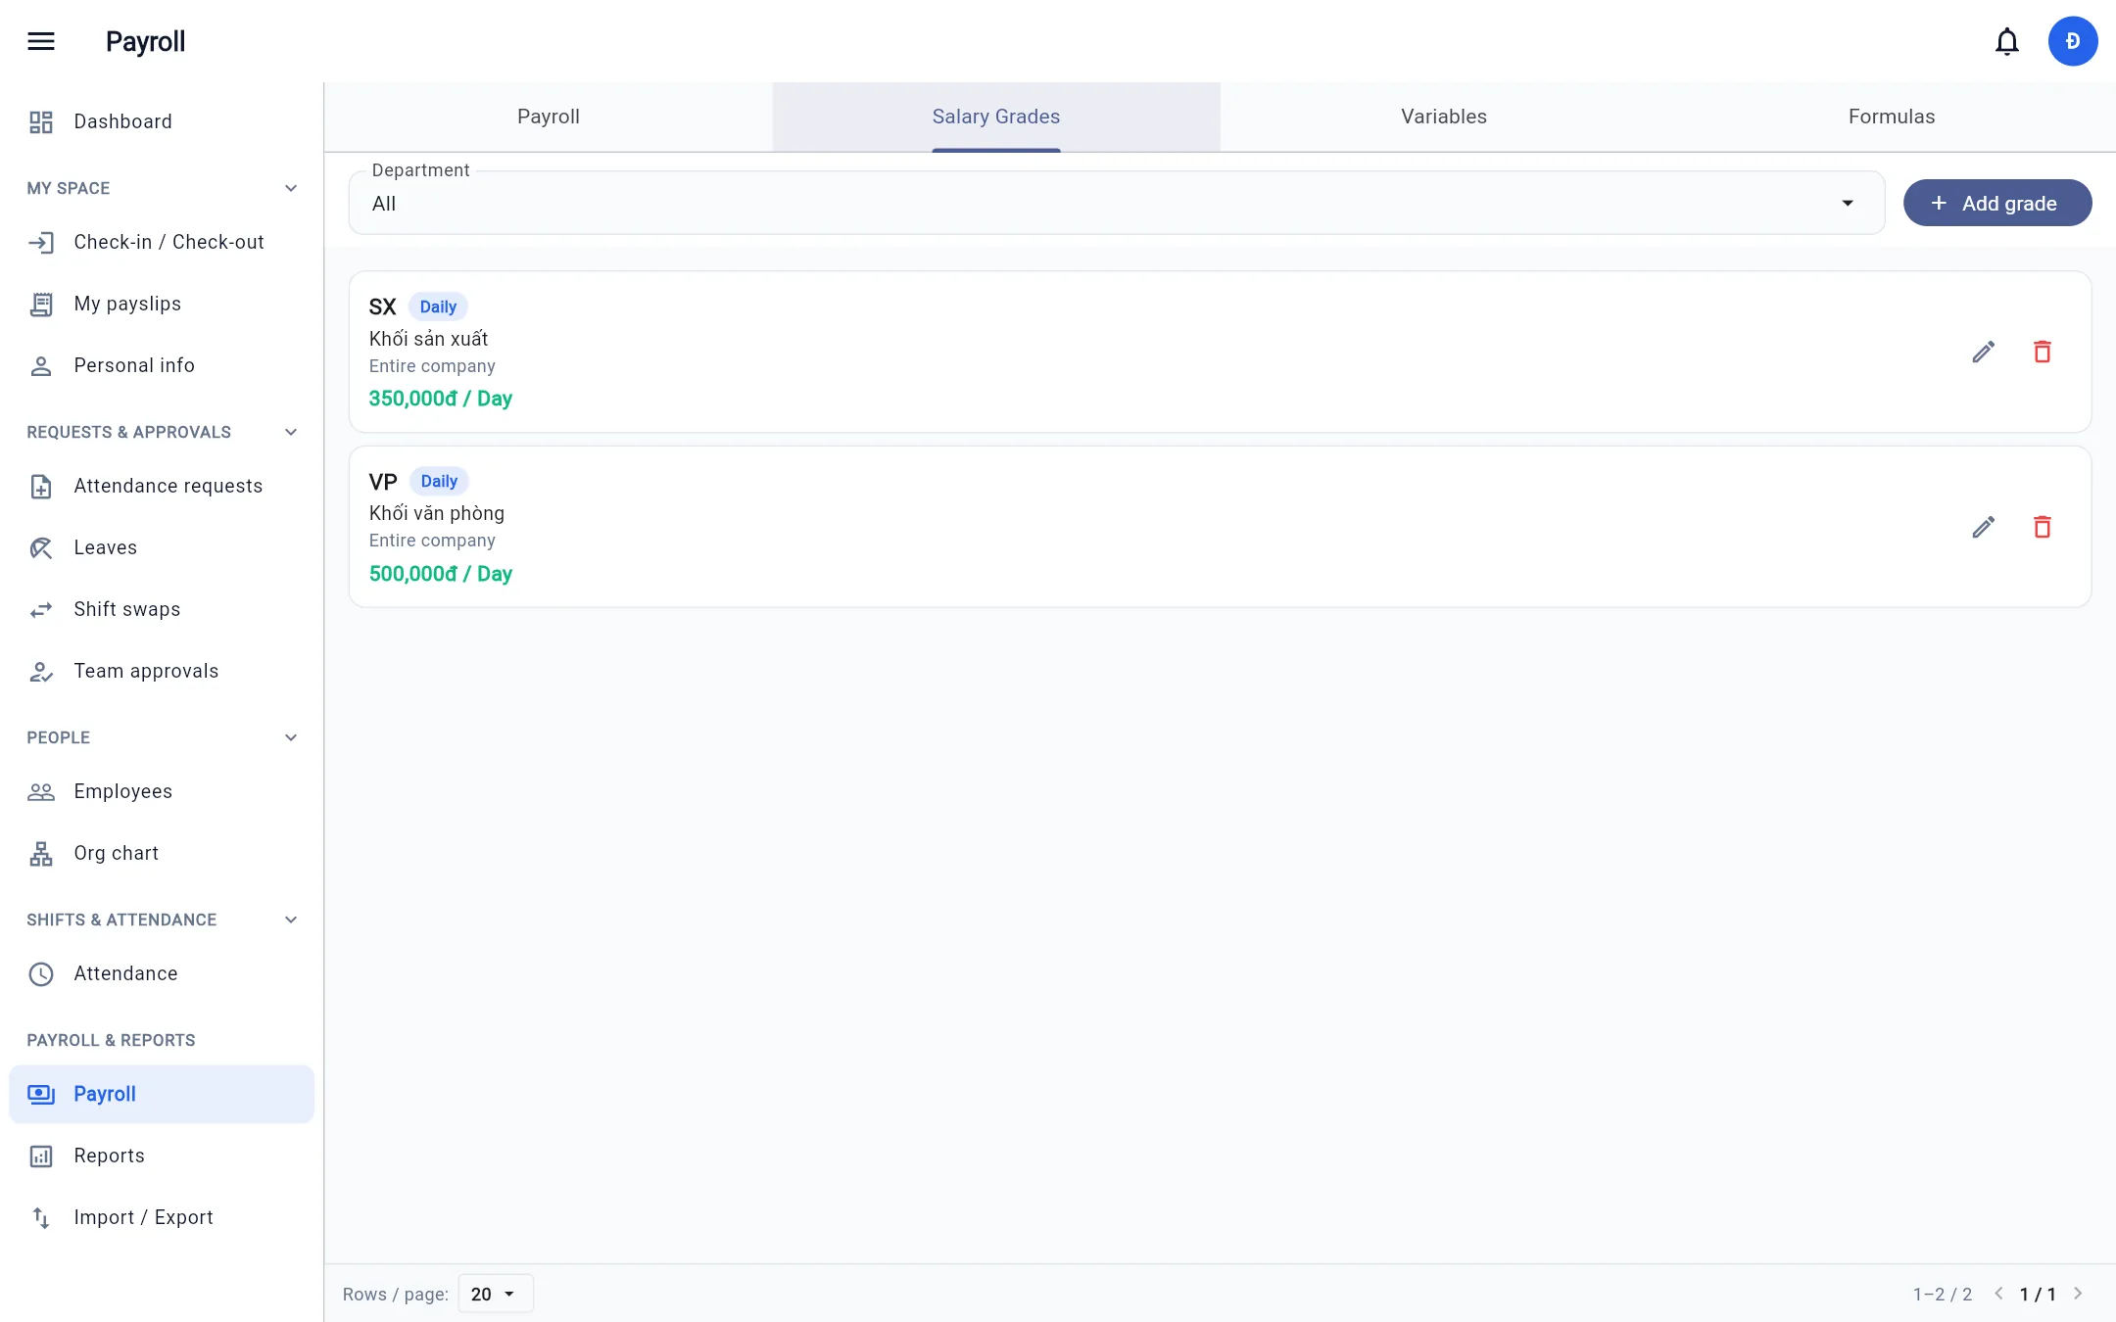Open Reports in sidebar
This screenshot has width=2116, height=1322.
(162, 1156)
